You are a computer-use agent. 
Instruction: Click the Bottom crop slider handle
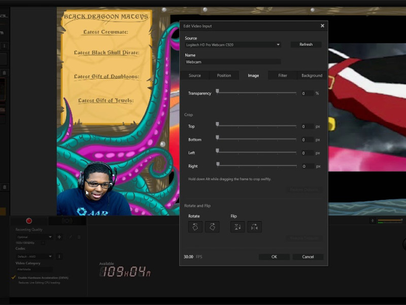(218, 137)
